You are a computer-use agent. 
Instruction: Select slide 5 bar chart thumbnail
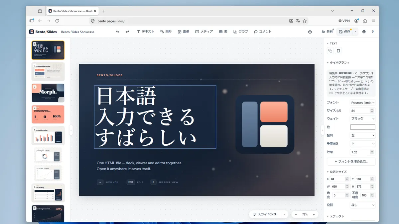point(48,136)
